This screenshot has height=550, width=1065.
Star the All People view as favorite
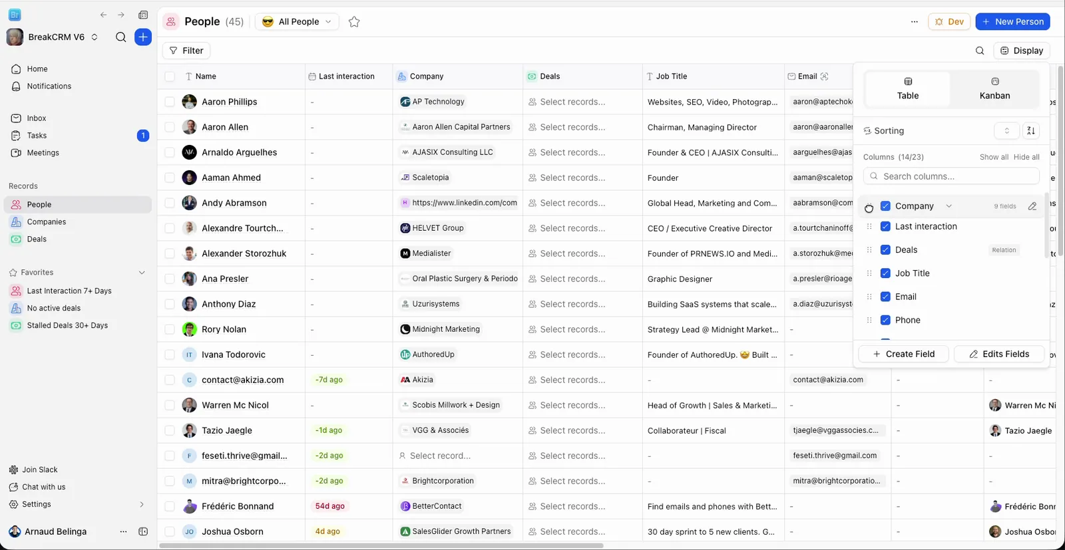354,22
